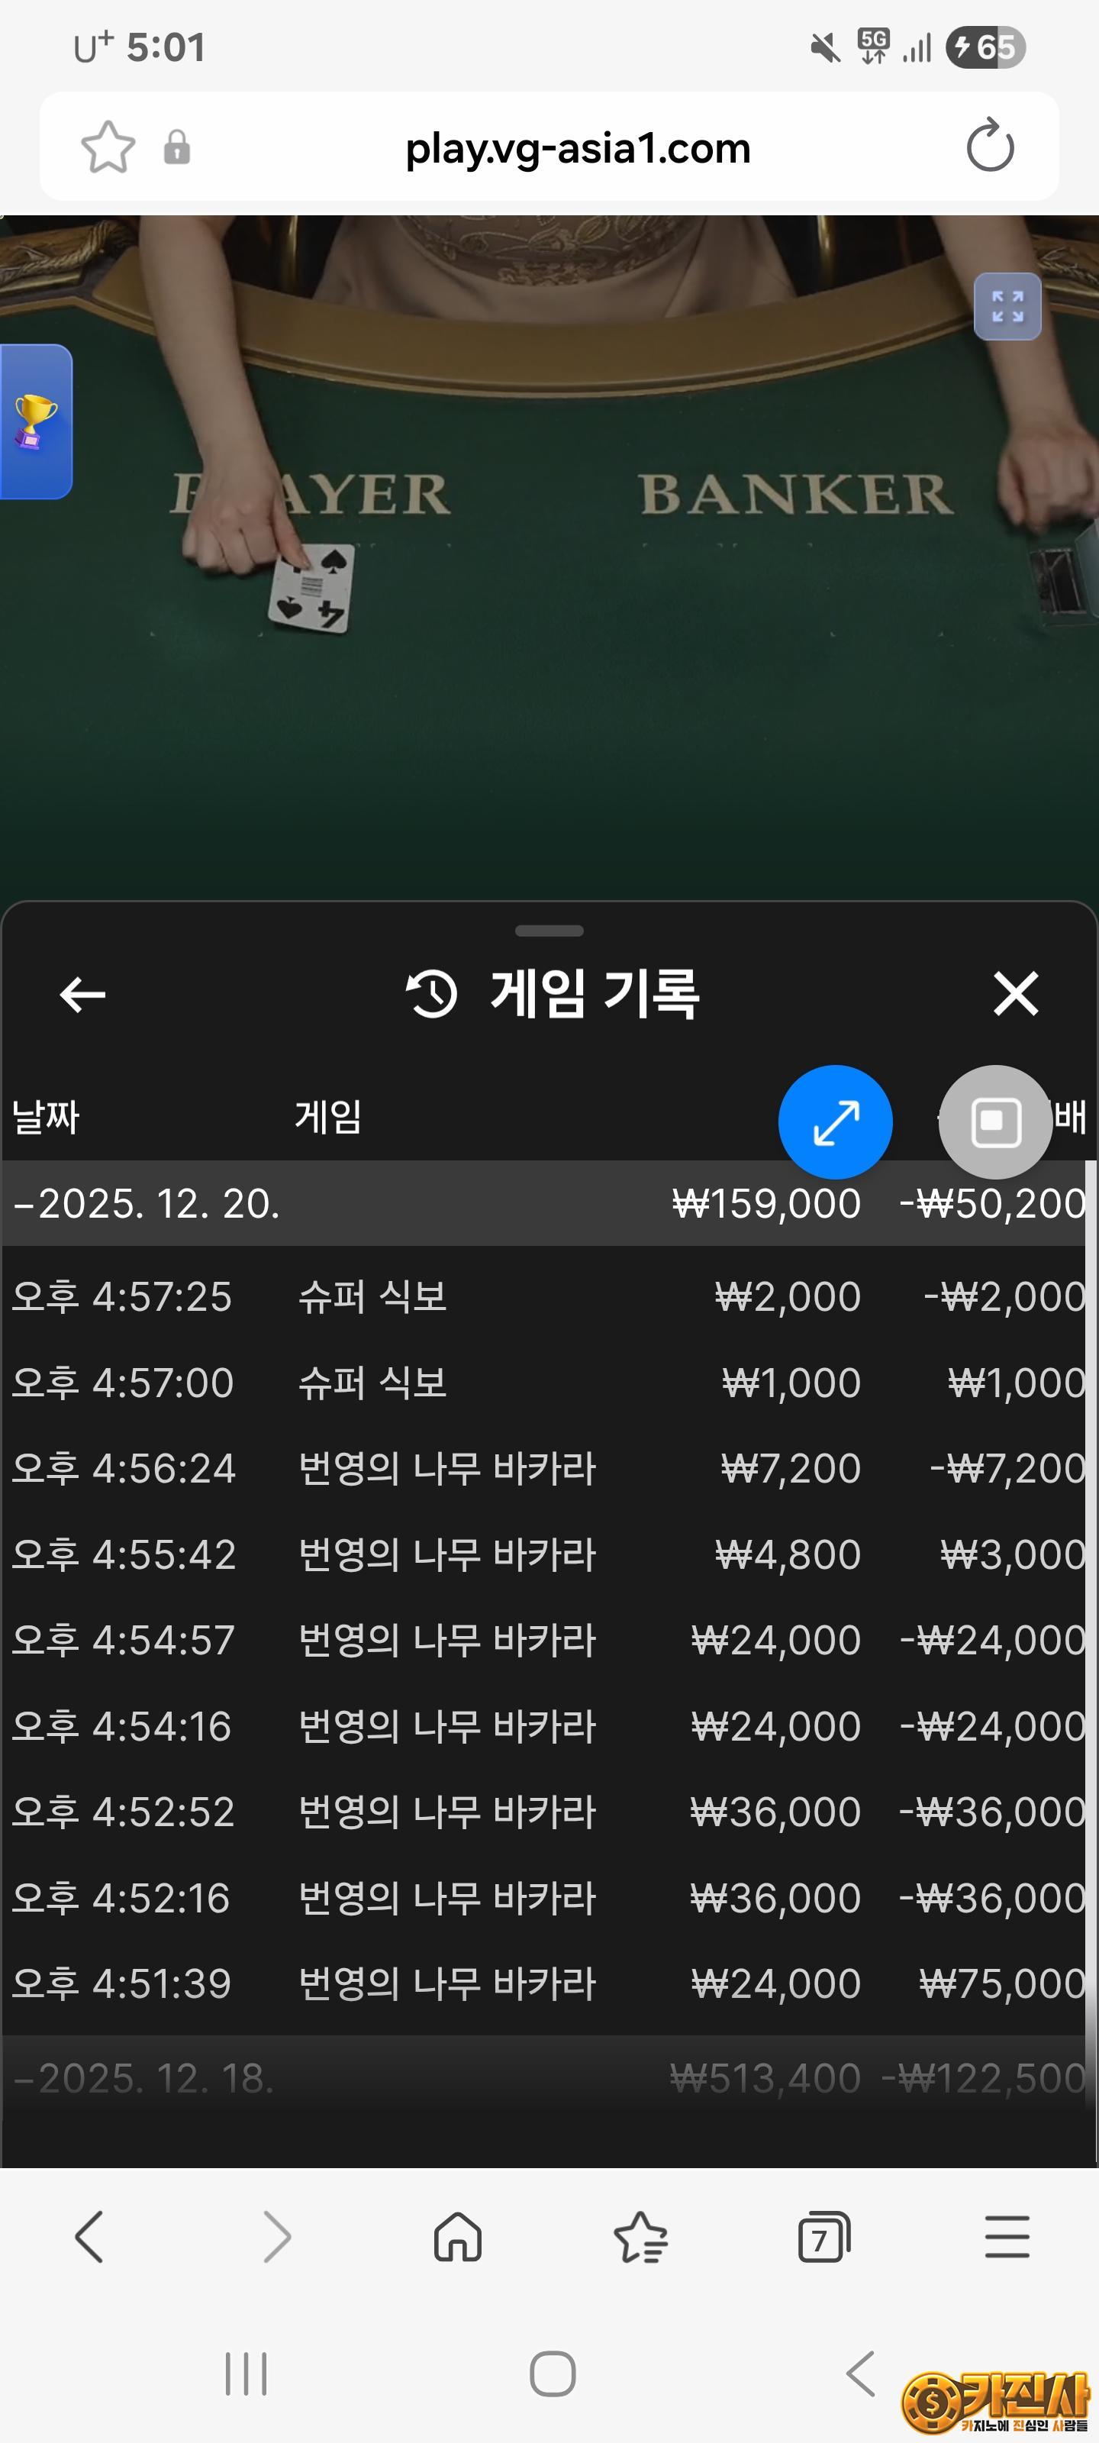Open the trophy side panel

[x=35, y=421]
